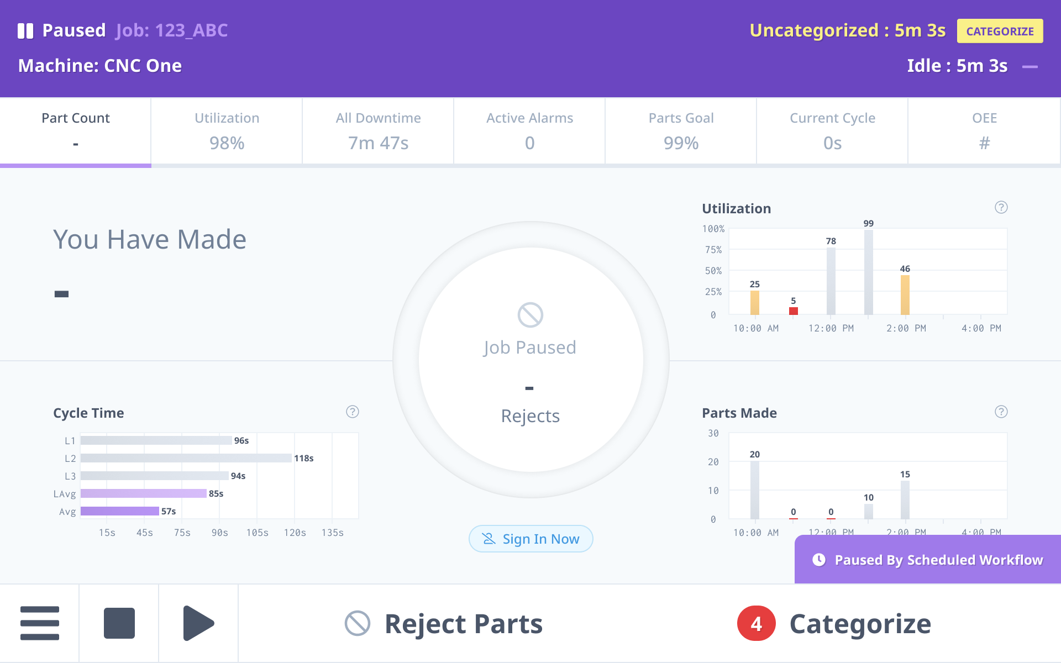The height and width of the screenshot is (663, 1061).
Task: Click the Sign In Now button
Action: pos(530,539)
